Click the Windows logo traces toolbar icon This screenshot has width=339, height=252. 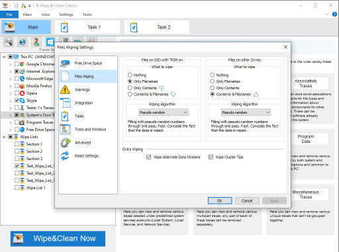(x=50, y=42)
